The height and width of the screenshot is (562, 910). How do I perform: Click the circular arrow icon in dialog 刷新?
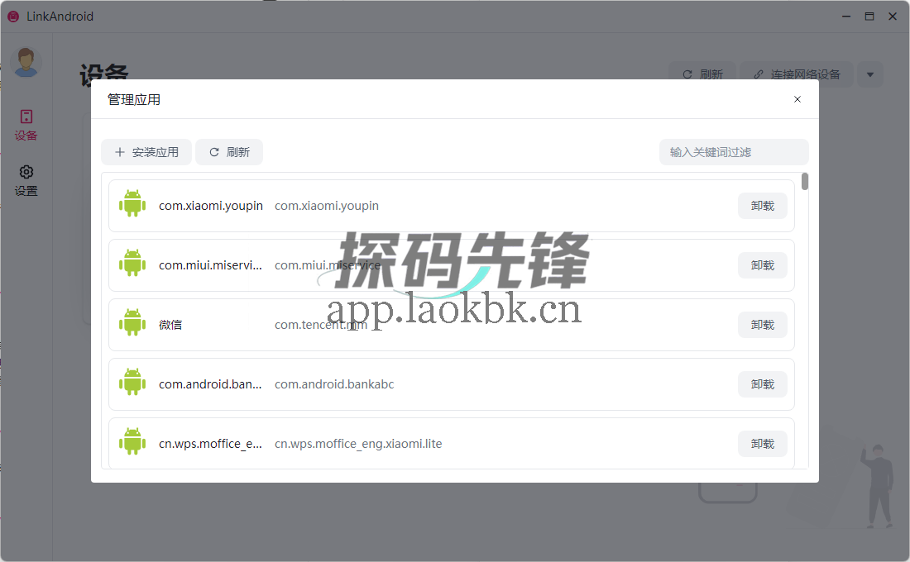click(214, 152)
